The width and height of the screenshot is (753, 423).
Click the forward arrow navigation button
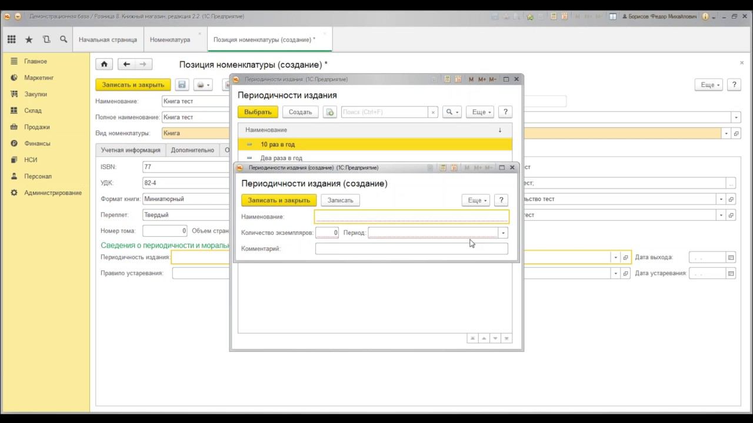click(x=143, y=64)
